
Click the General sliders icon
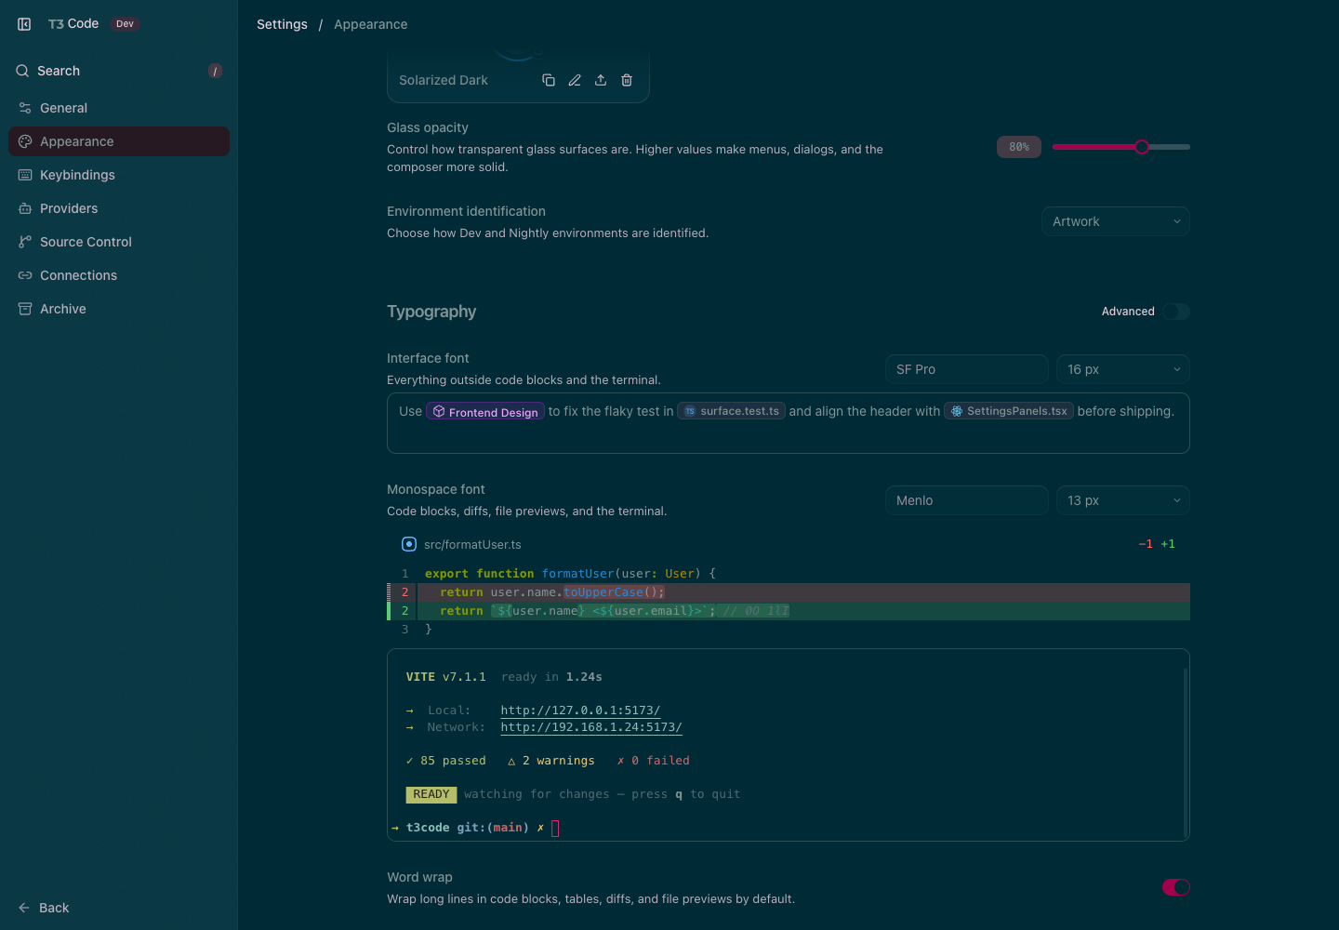coord(25,108)
